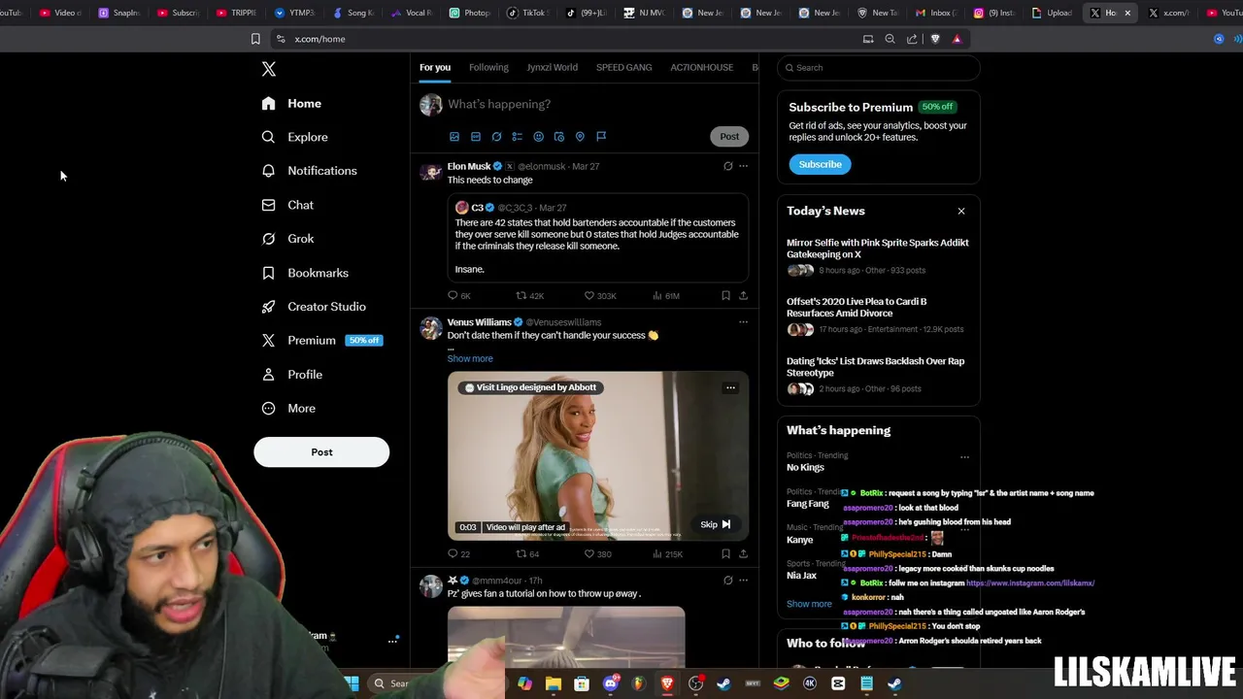Open File Explorer from the taskbar
This screenshot has height=699, width=1243.
click(x=553, y=683)
